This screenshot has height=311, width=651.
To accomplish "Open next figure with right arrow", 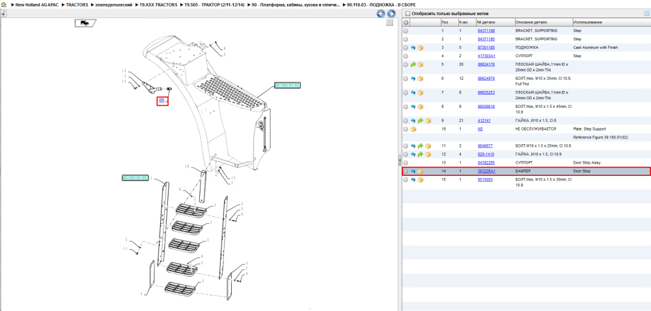I will 390,14.
